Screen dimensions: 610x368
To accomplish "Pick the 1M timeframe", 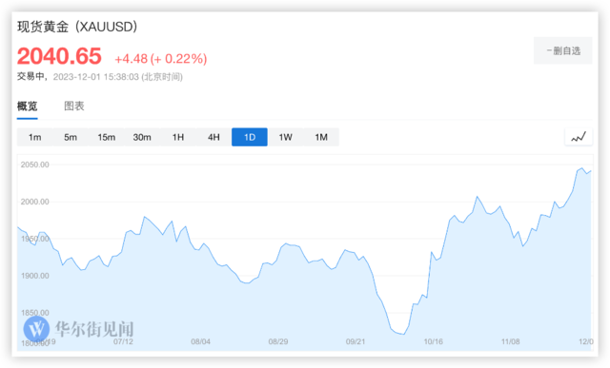I will coord(321,137).
